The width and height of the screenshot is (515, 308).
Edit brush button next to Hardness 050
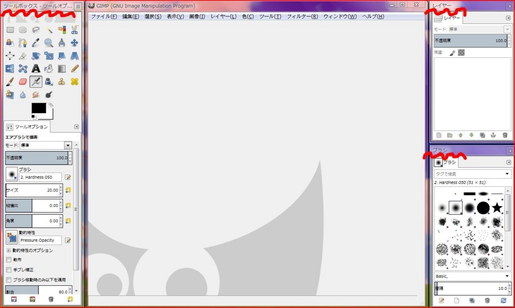pyautogui.click(x=68, y=177)
